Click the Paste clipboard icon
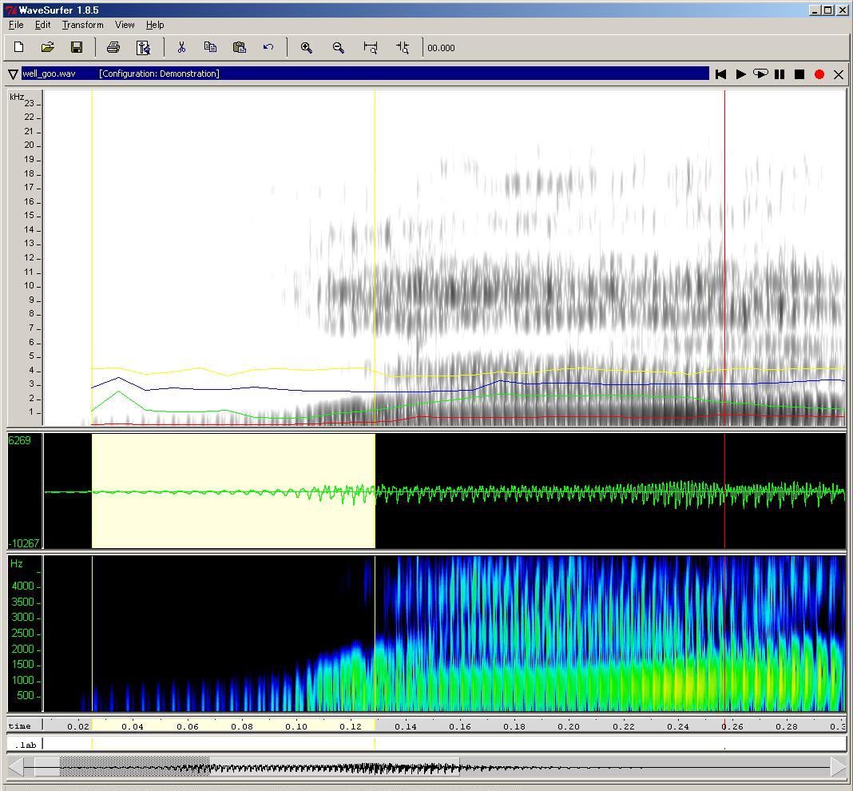 point(239,48)
